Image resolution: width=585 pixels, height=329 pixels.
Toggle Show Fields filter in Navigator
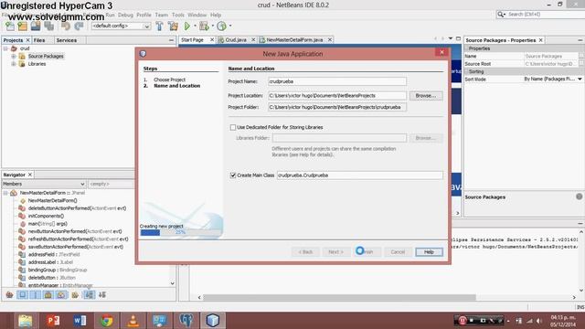23,295
